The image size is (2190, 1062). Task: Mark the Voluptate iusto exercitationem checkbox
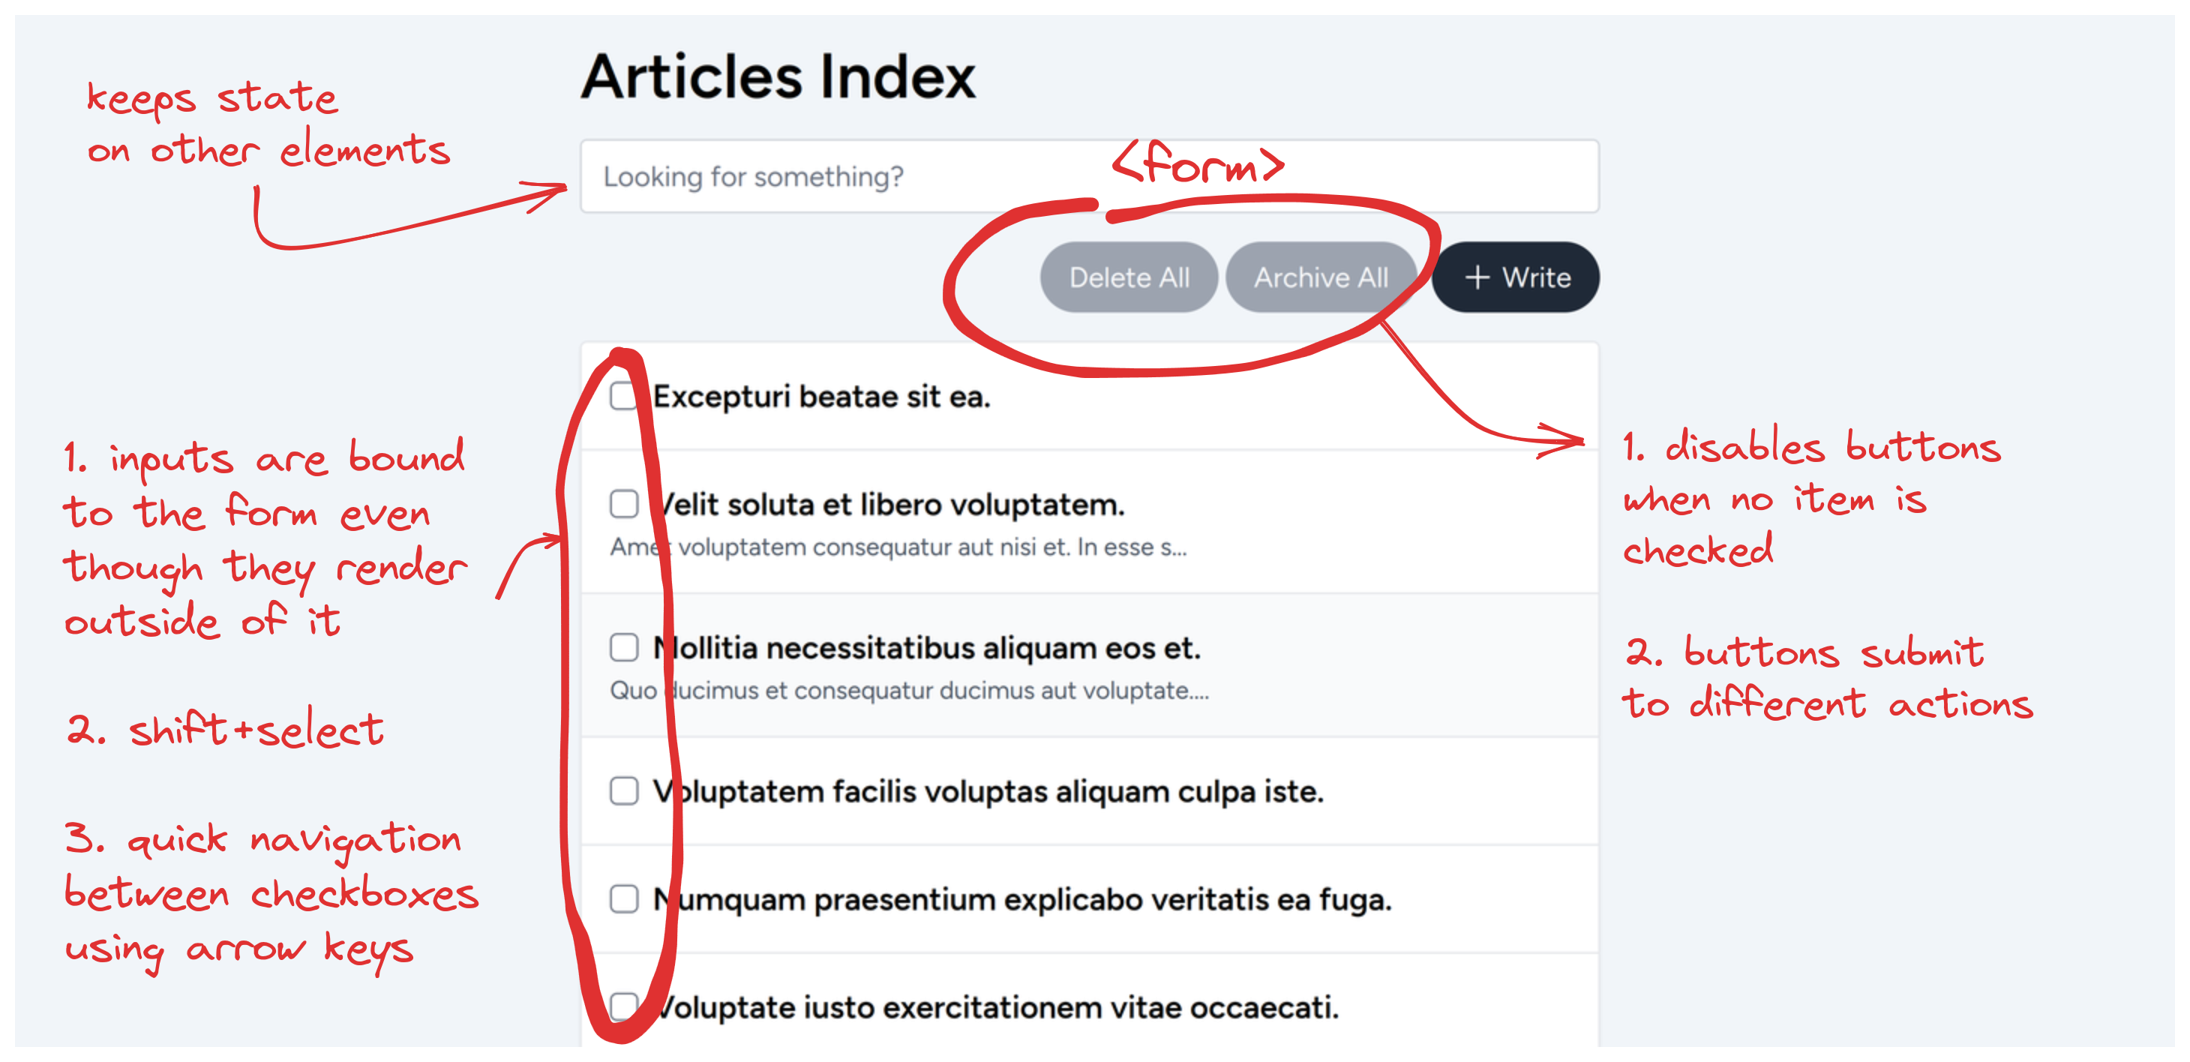click(x=624, y=1006)
